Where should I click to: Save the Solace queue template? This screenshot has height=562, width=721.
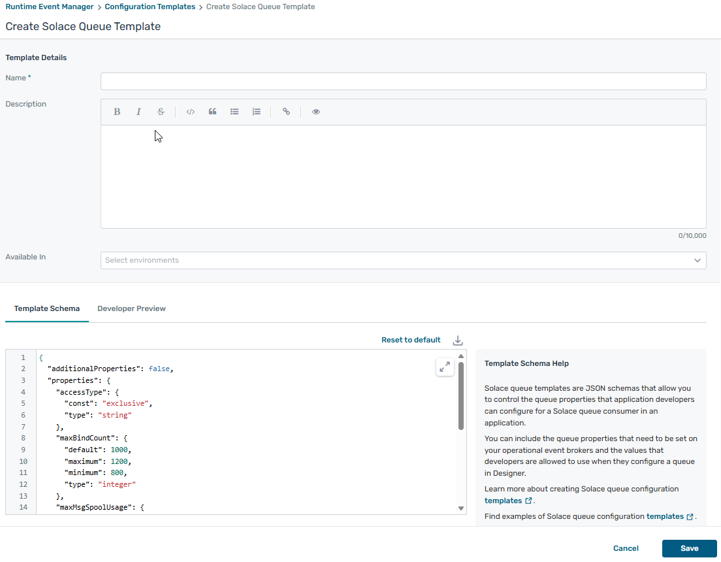pyautogui.click(x=689, y=548)
